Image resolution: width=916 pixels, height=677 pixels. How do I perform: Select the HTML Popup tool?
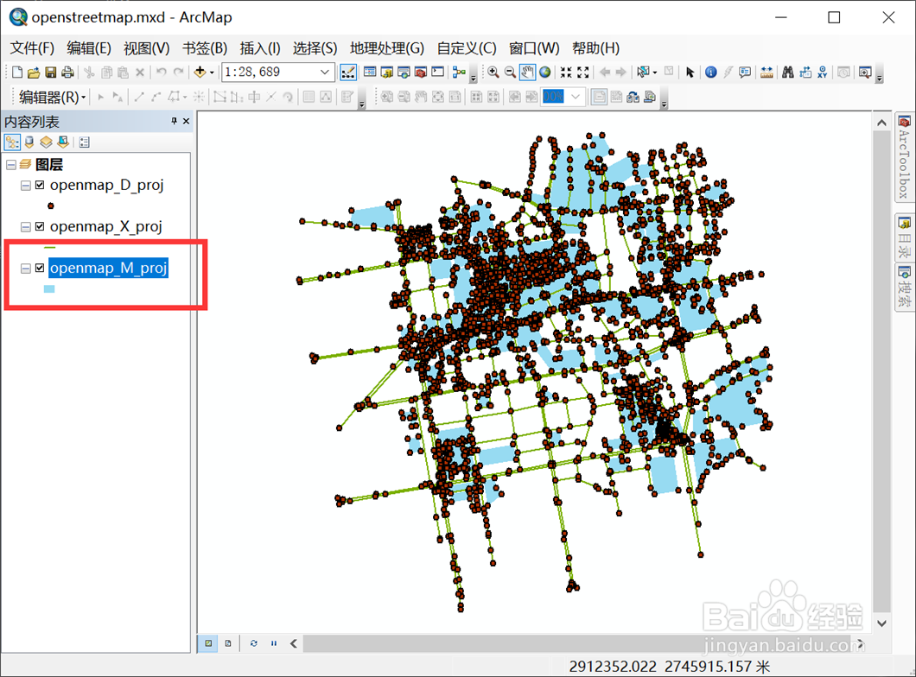pos(744,72)
